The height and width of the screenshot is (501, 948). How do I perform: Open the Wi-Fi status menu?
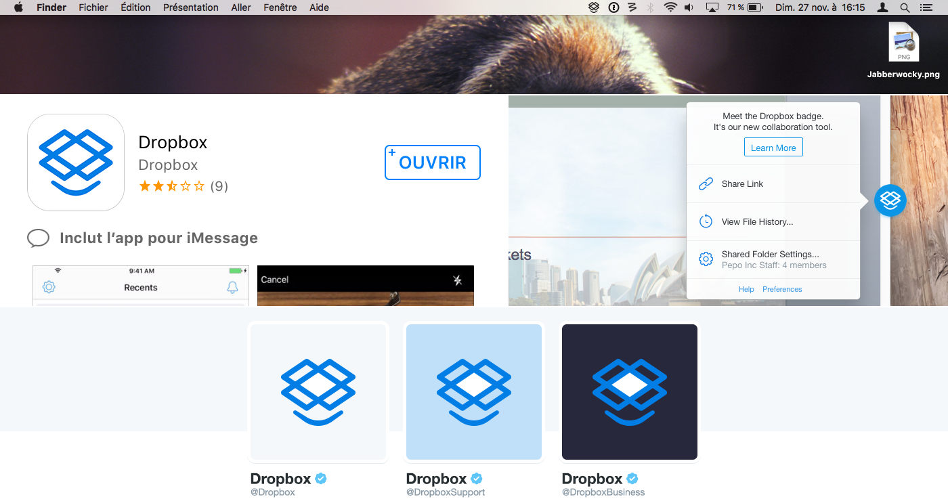[670, 7]
